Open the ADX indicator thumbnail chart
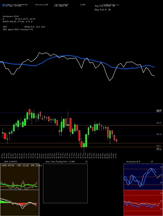 click(x=20, y=177)
